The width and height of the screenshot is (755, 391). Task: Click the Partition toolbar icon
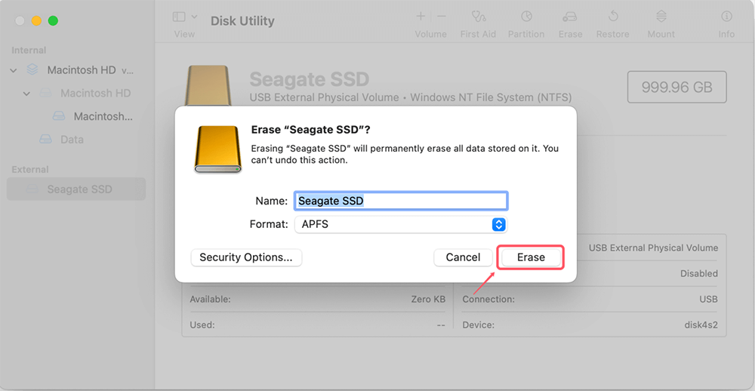tap(526, 17)
